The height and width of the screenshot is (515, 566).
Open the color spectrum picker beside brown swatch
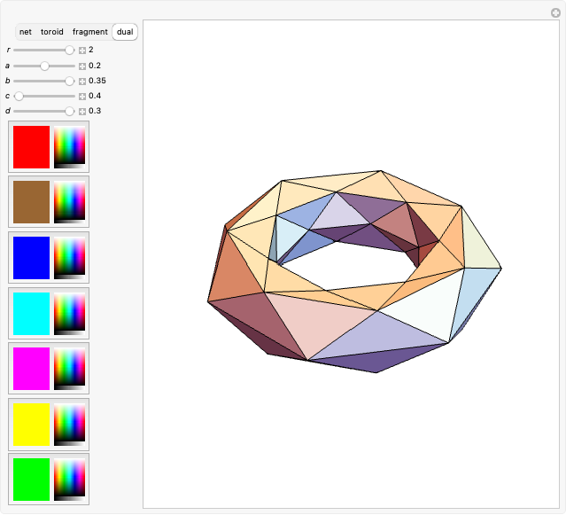[69, 202]
